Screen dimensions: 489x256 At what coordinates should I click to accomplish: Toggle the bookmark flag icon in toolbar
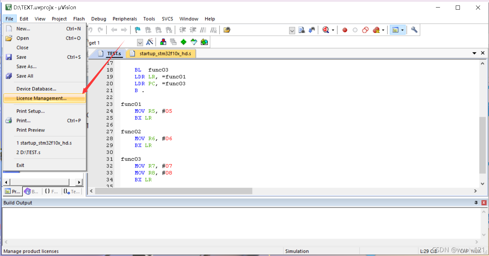coord(138,30)
